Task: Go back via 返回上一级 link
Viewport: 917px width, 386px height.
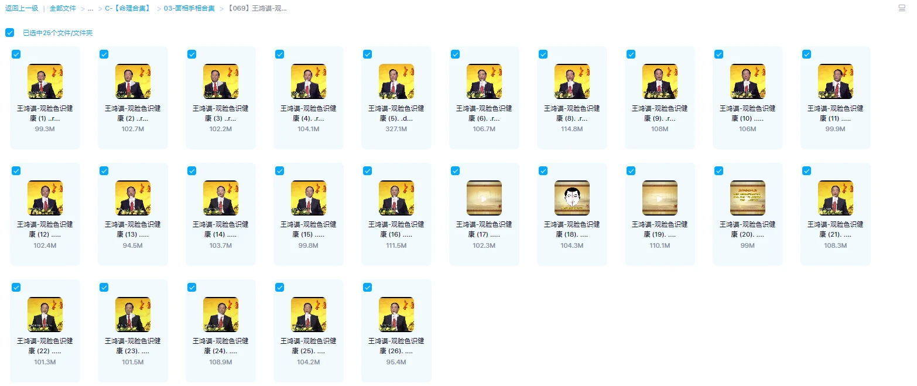Action: (x=22, y=8)
